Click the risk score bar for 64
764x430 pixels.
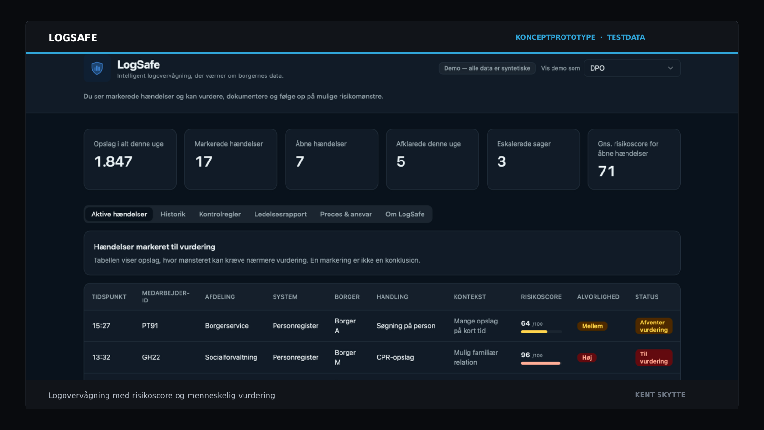[x=541, y=332]
